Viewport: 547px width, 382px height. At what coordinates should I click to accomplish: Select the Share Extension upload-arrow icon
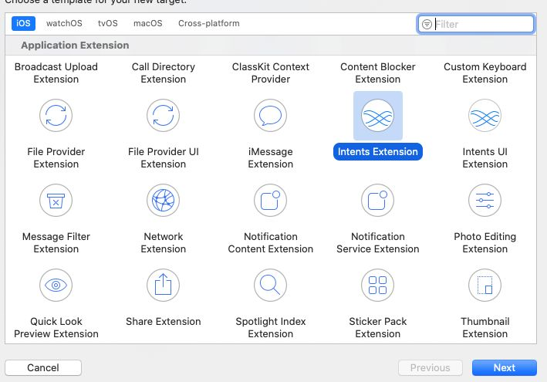pos(164,285)
